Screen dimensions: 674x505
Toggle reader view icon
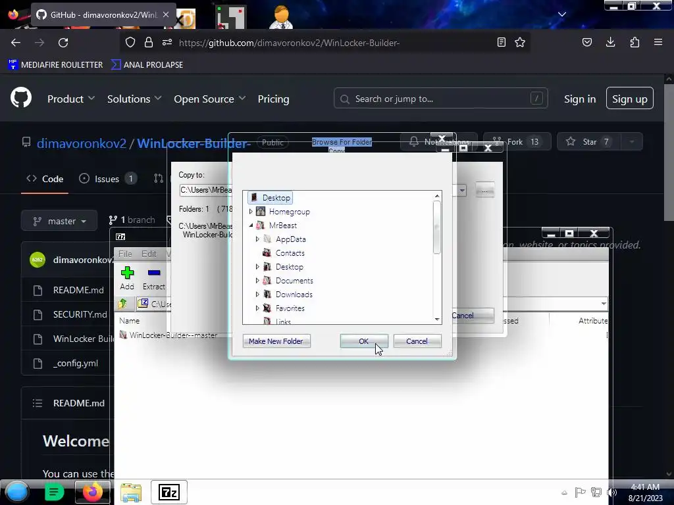[x=501, y=42]
